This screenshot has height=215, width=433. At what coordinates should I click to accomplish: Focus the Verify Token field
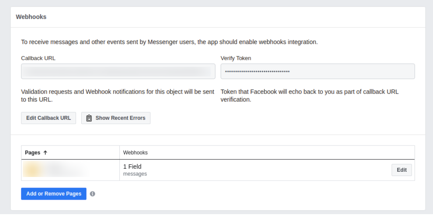[318, 72]
